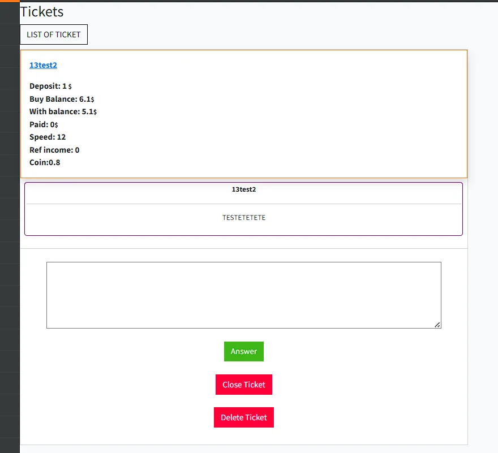Select the Speed: 12 line
This screenshot has height=453, width=498.
pos(48,137)
